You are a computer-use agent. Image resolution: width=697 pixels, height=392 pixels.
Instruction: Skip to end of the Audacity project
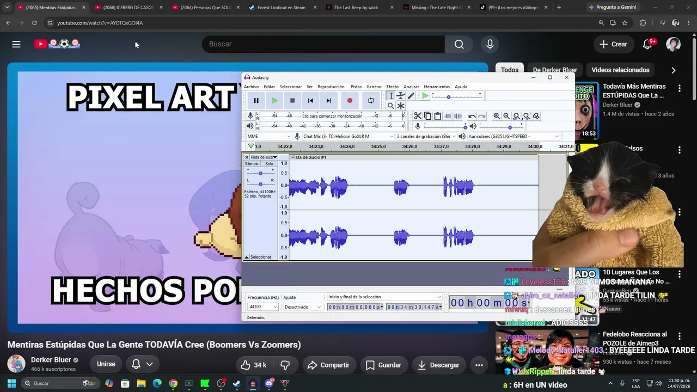329,100
